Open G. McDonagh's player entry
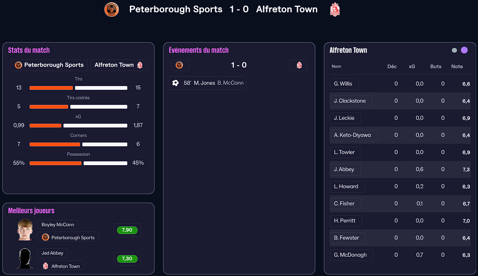Viewport: 478px width, 276px height. click(351, 255)
